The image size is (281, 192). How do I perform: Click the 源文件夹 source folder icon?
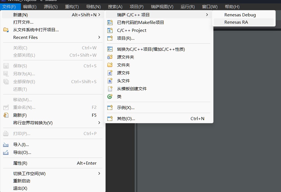110,57
